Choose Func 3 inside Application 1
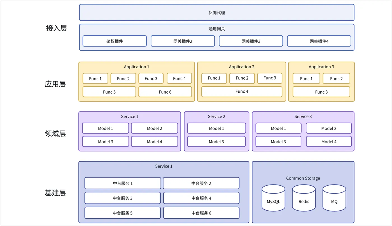The height and width of the screenshot is (226, 392). (x=151, y=78)
